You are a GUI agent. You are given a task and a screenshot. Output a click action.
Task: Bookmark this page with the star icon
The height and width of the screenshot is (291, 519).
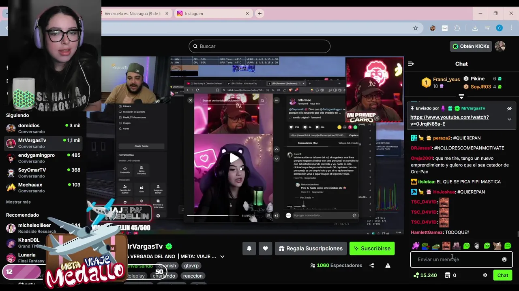[415, 28]
